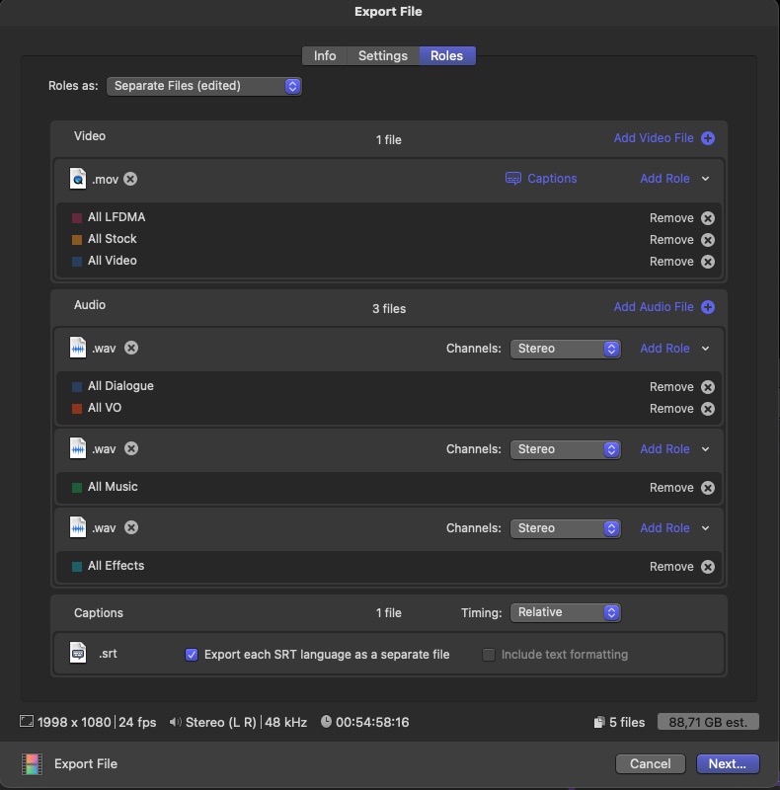Switch to the Info tab

pos(325,56)
